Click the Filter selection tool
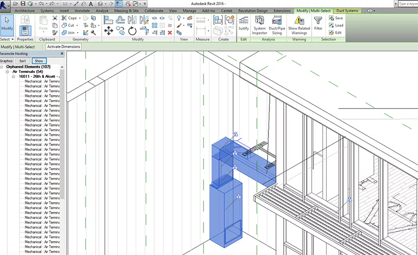Image resolution: width=418 pixels, height=255 pixels. pyautogui.click(x=318, y=24)
